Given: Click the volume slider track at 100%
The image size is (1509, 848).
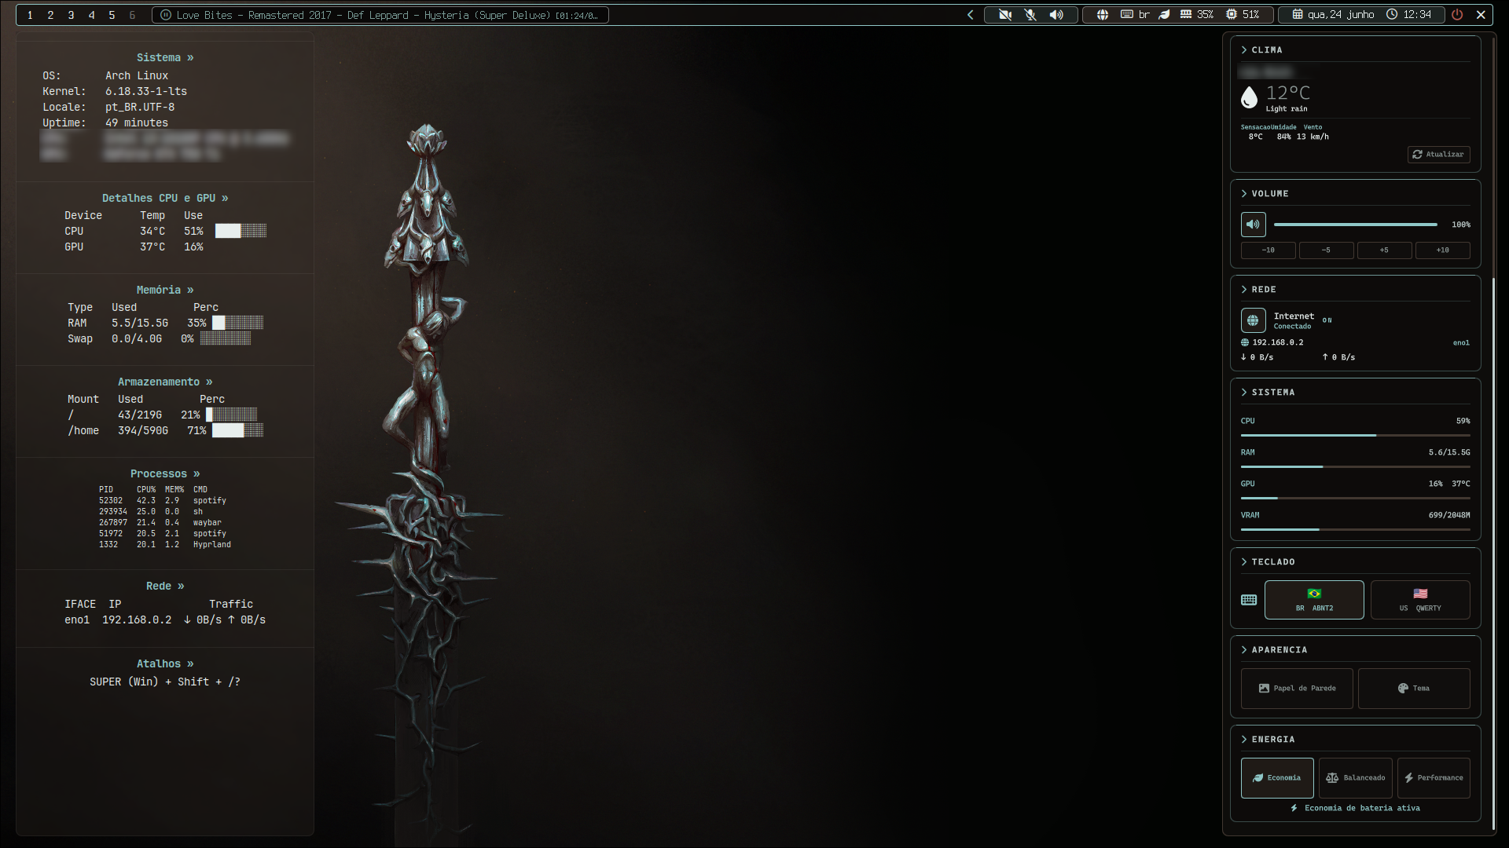Looking at the screenshot, I should coord(1355,225).
